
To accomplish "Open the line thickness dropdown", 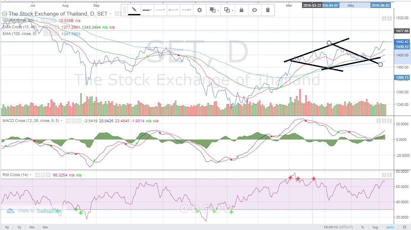I will [147, 10].
